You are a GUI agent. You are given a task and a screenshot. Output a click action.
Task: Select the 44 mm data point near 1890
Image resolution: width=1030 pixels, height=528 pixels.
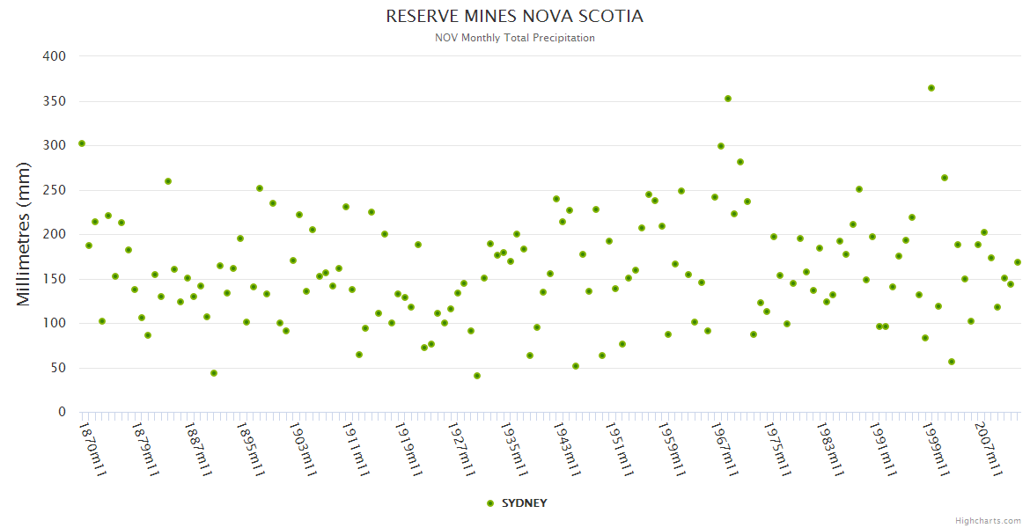coord(214,373)
